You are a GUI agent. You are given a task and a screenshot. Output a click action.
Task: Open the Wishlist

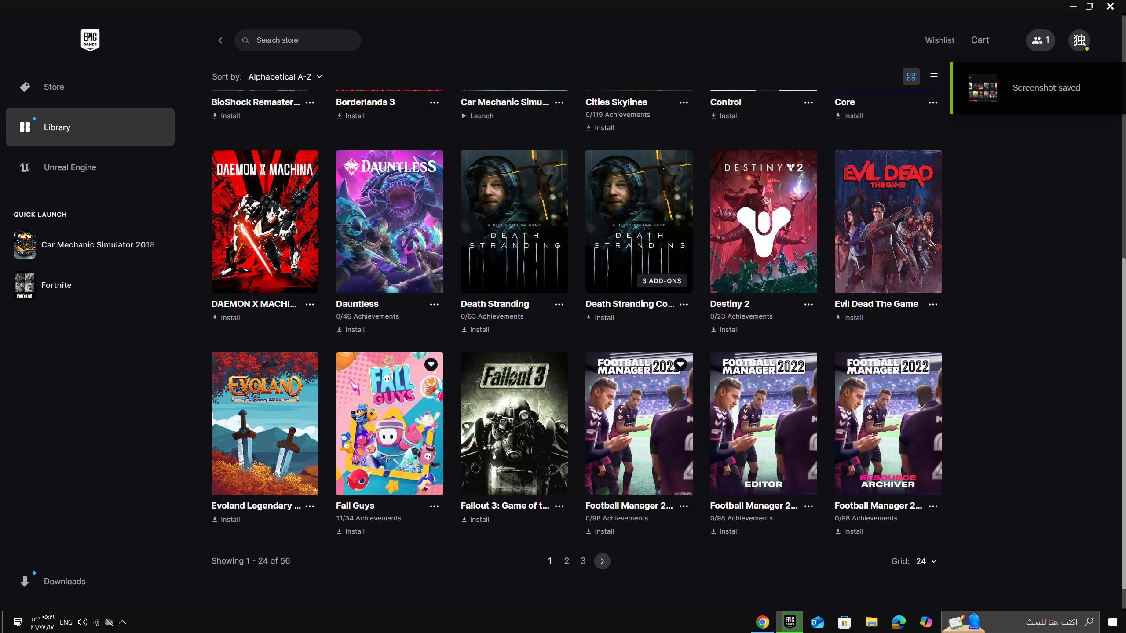940,40
